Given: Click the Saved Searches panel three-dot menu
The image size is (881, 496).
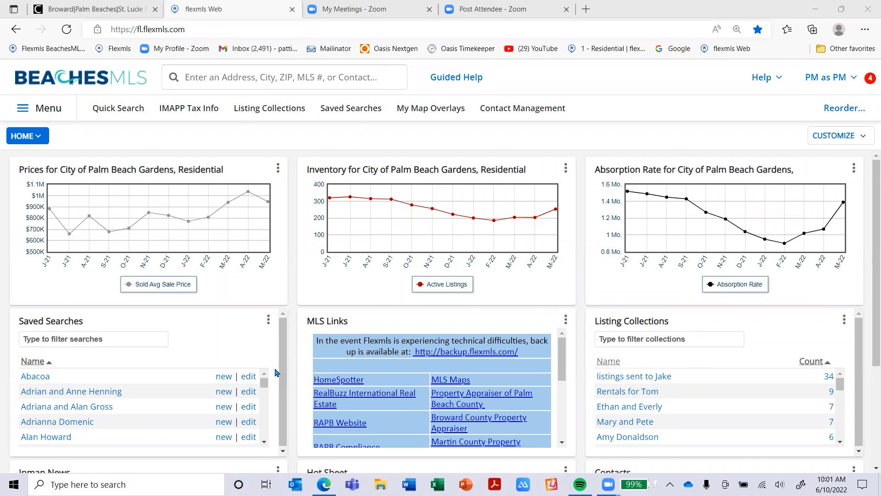Looking at the screenshot, I should [x=268, y=320].
